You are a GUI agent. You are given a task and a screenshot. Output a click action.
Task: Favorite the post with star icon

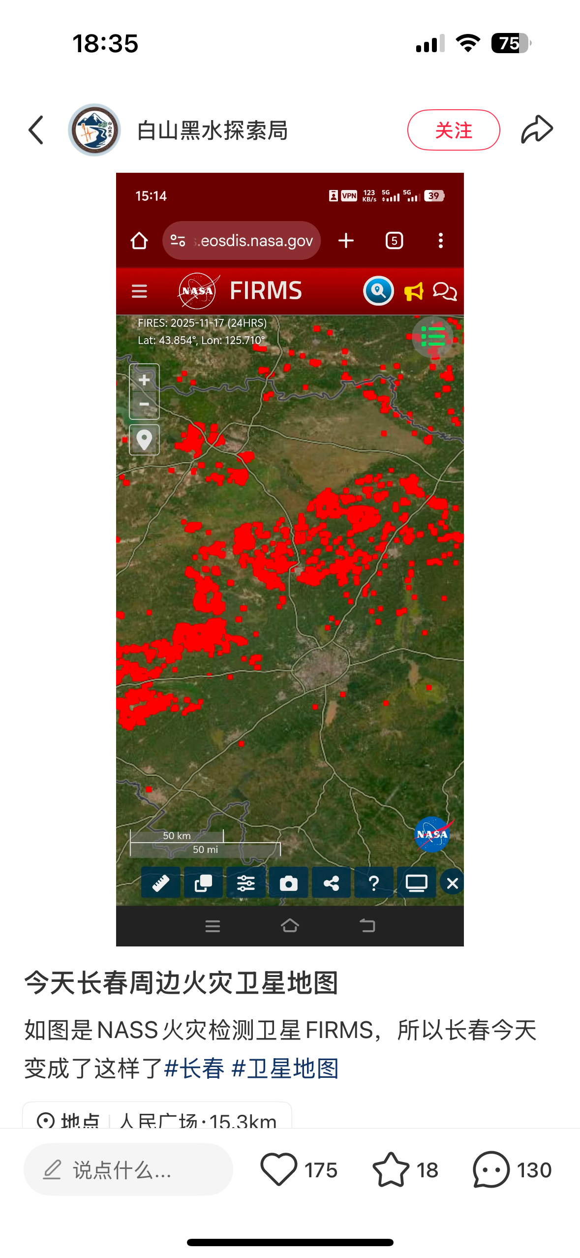pyautogui.click(x=391, y=1169)
